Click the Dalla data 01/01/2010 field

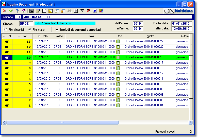[x=181, y=23]
